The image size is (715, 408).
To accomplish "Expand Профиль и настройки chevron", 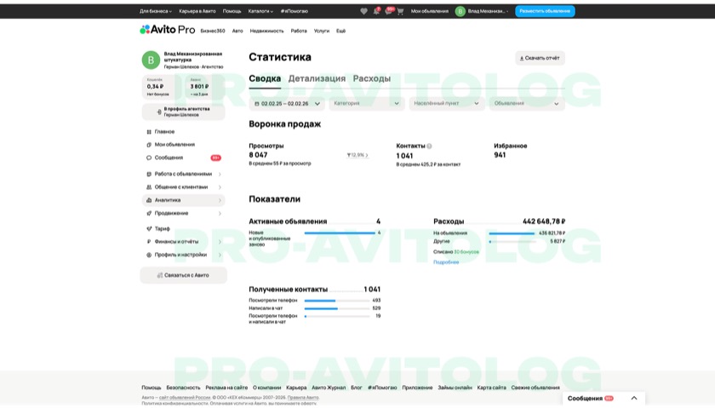I will [x=220, y=256].
